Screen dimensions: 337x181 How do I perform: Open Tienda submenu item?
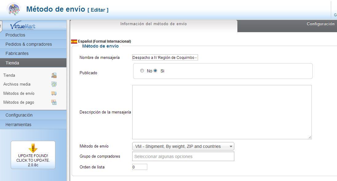point(9,75)
